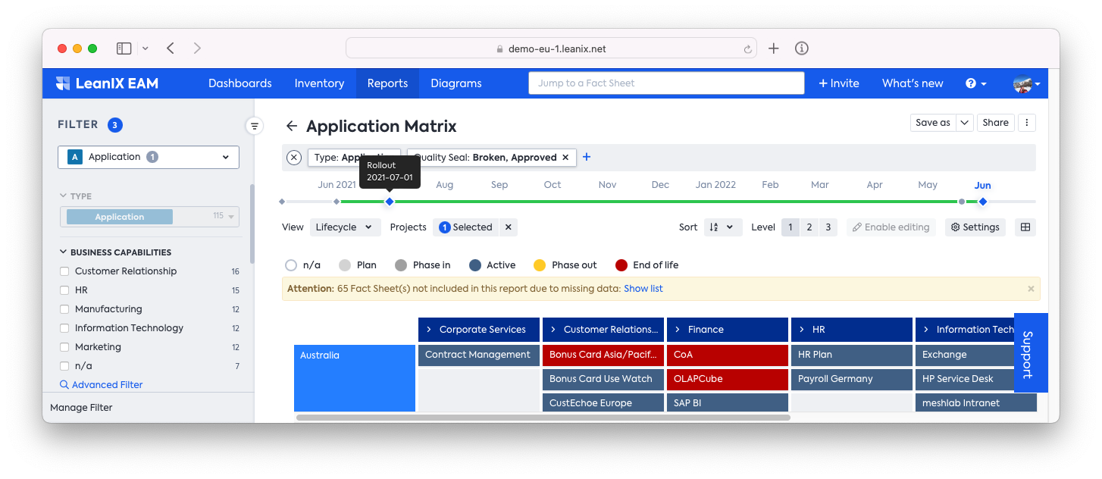Dismiss the attention warning banner

1031,289
